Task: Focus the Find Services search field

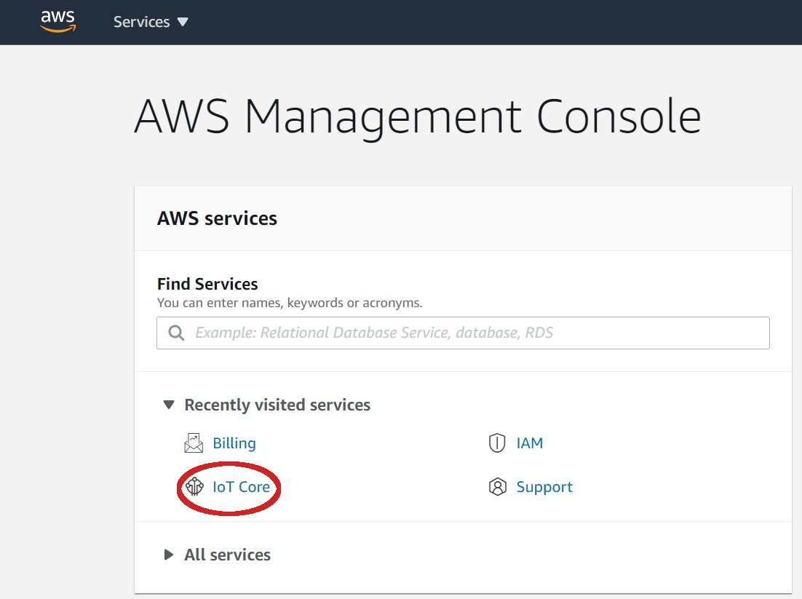Action: (x=473, y=333)
